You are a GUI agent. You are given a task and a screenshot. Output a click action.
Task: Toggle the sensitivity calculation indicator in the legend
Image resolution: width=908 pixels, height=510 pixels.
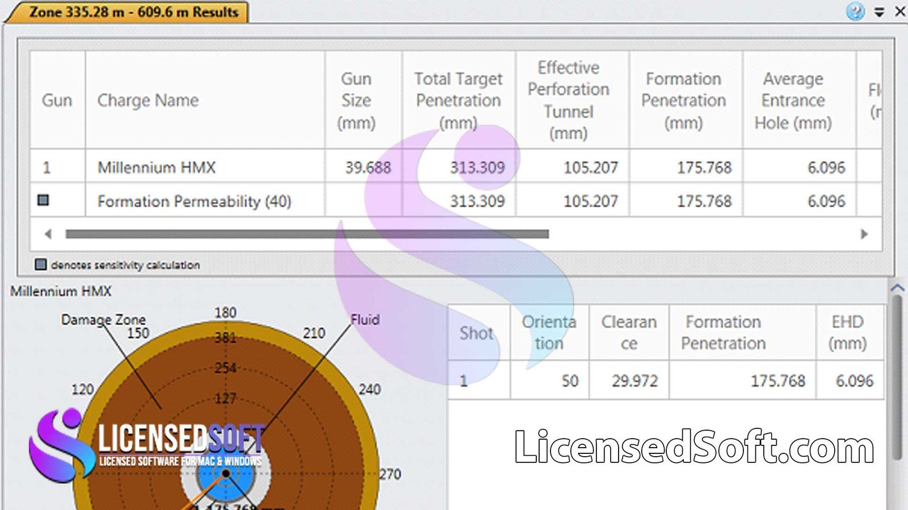point(40,264)
